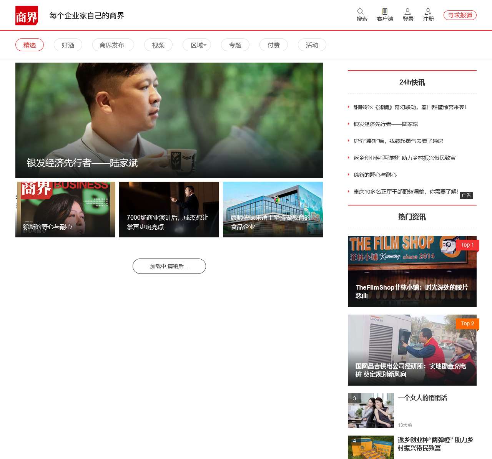
Task: Open the 康师傅味来馆 article thumbnail
Action: pos(273,209)
